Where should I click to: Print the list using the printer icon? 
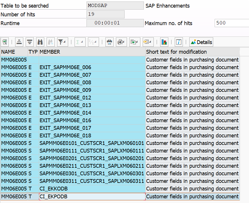point(110,42)
